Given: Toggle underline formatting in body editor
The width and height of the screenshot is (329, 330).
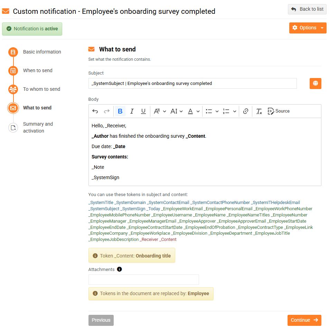Looking at the screenshot, I should [x=143, y=111].
